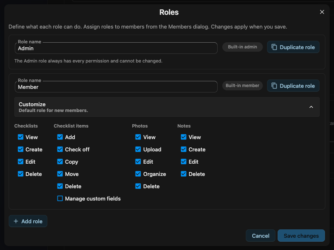Uncheck Checklists View permission

pos(21,137)
